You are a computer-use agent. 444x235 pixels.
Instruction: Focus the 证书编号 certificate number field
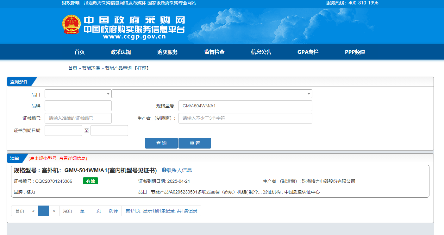78,118
